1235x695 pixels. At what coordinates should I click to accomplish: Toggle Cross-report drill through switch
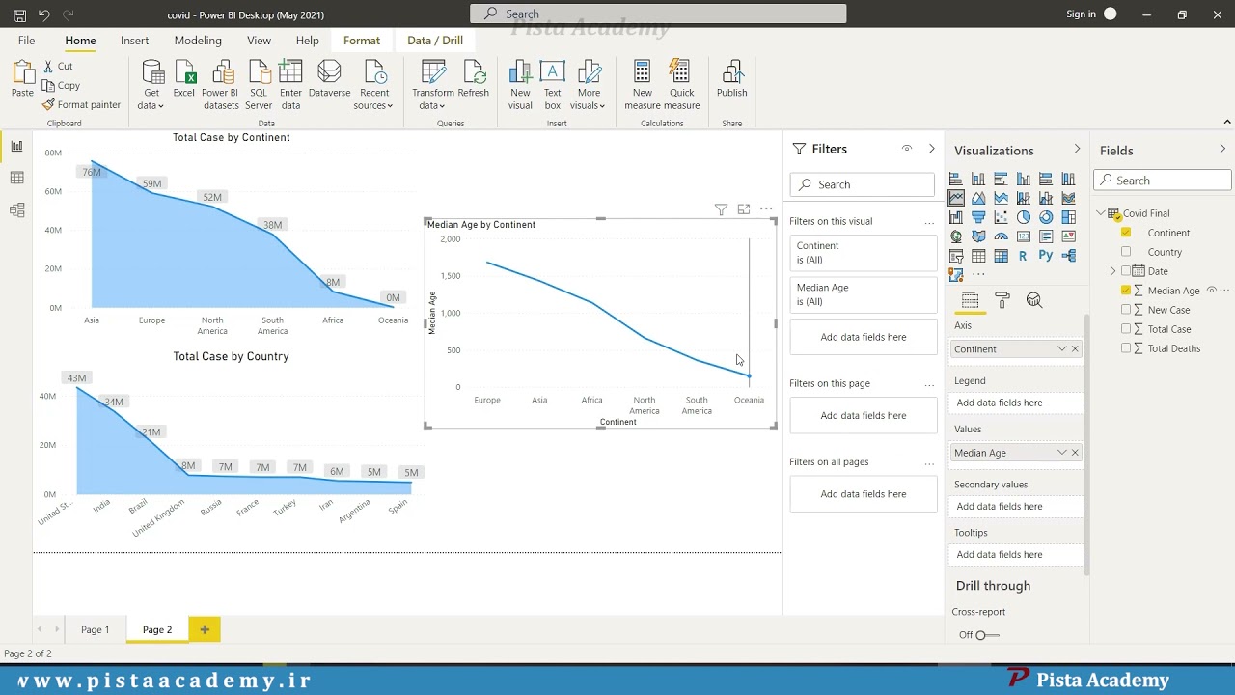[x=987, y=635]
